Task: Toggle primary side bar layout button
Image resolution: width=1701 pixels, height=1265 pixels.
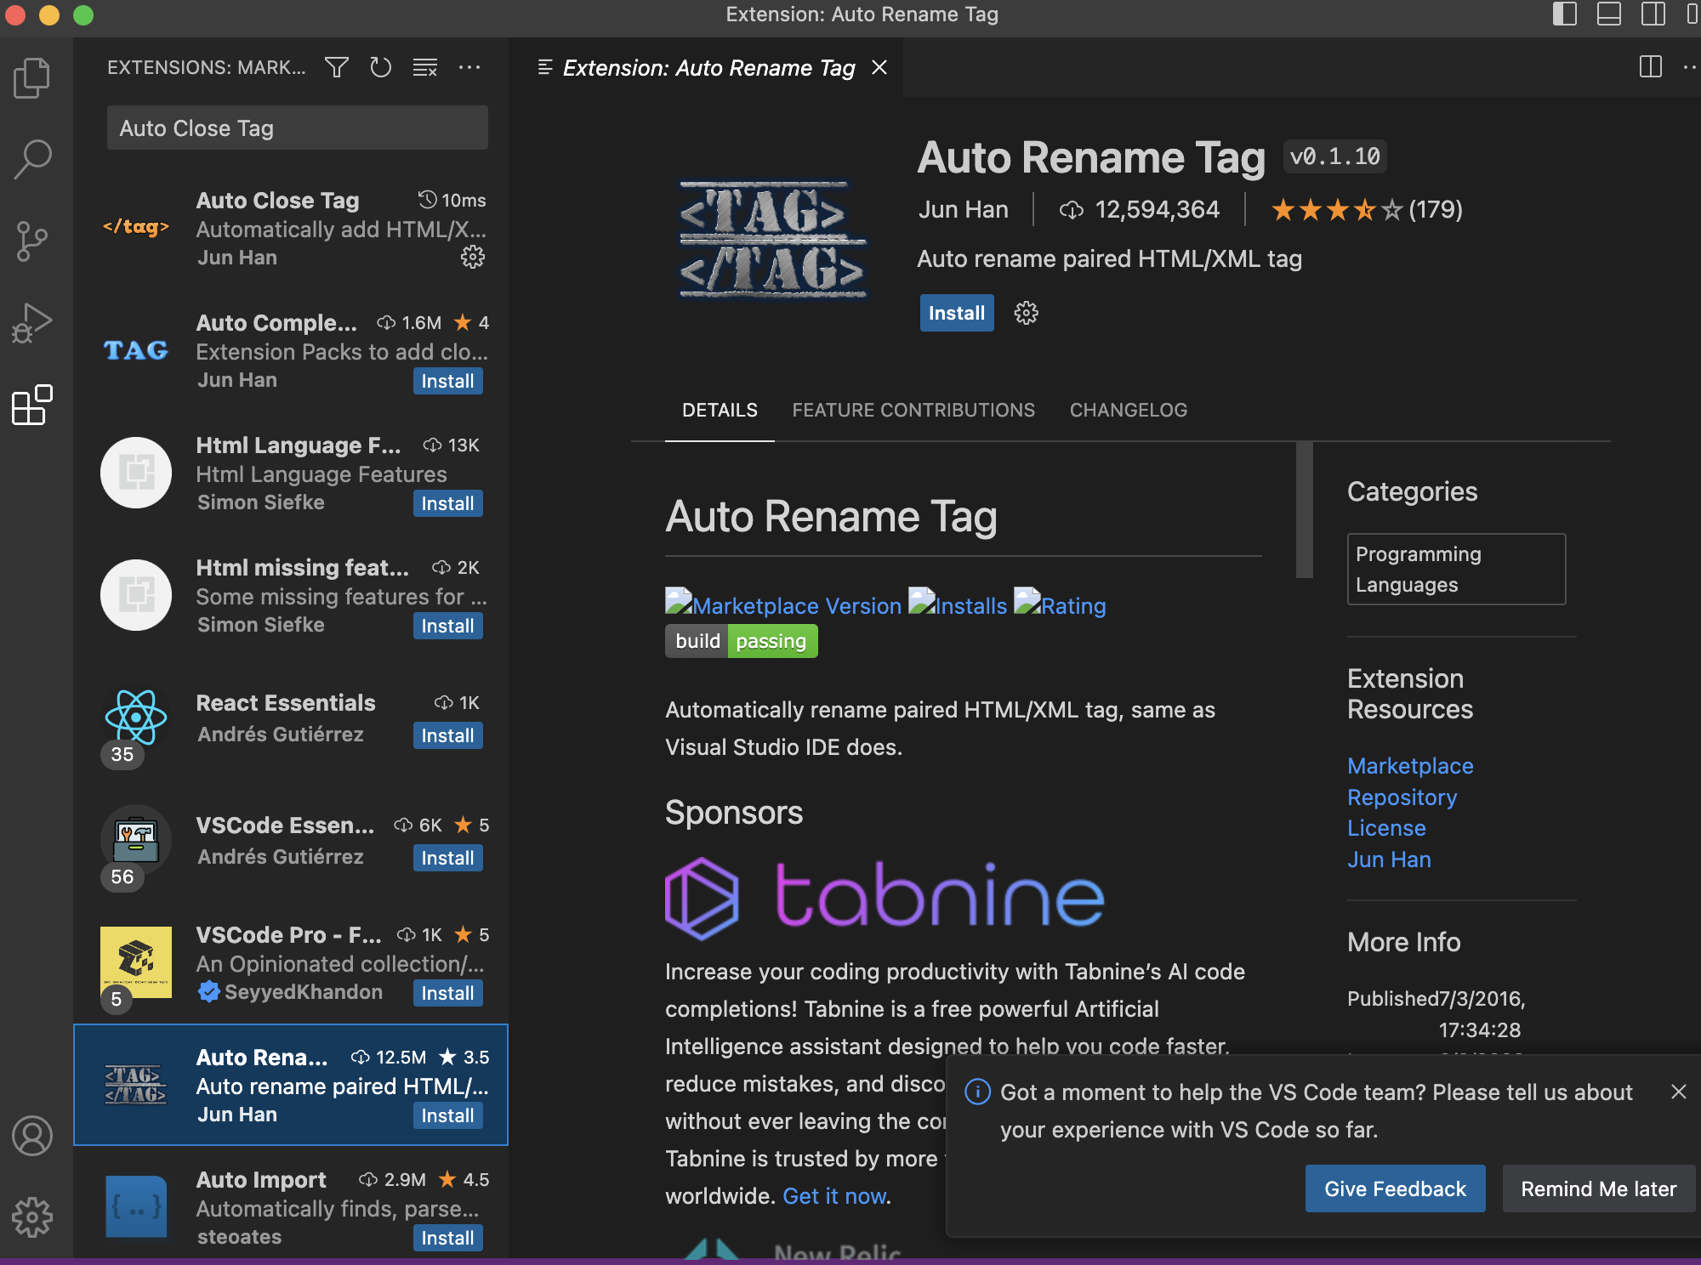Action: (1564, 14)
